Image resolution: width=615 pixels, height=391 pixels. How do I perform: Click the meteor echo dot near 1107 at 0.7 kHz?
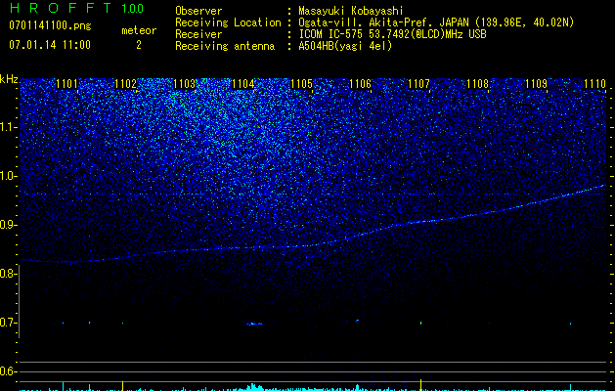420,324
